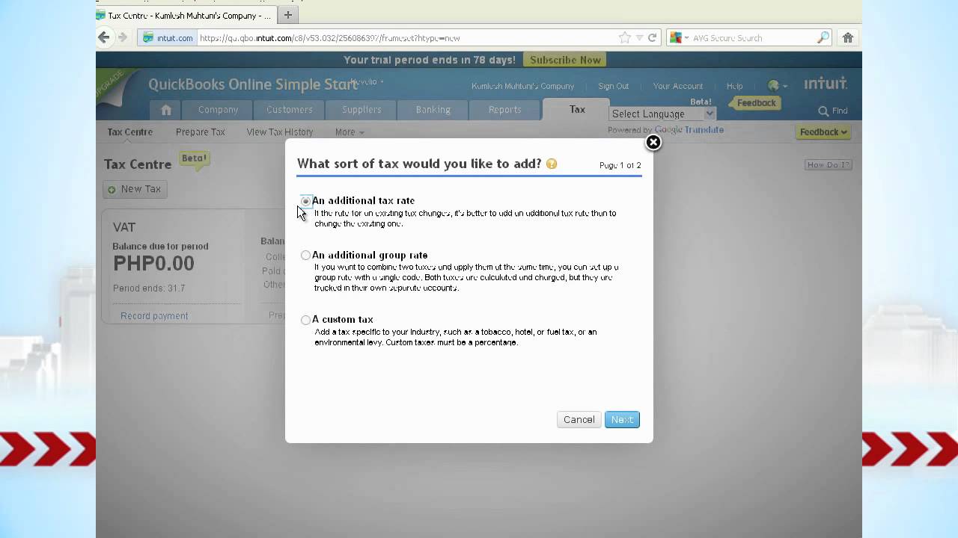Click the New Tax button

pos(135,189)
